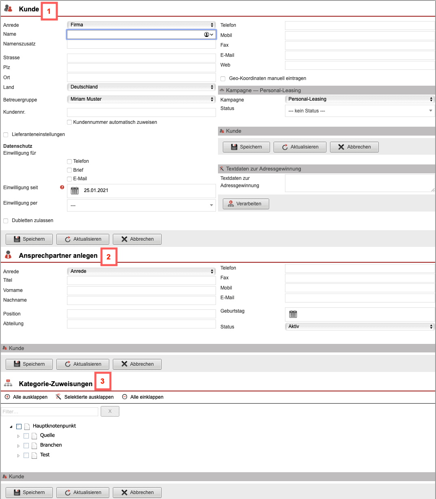This screenshot has height=499, width=436.
Task: Click the Selektierte ausklappen icon
Action: [x=58, y=397]
